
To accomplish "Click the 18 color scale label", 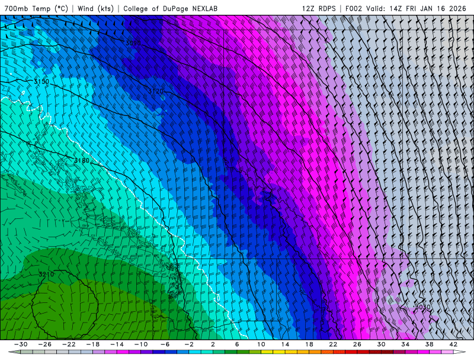I will pyautogui.click(x=309, y=344).
